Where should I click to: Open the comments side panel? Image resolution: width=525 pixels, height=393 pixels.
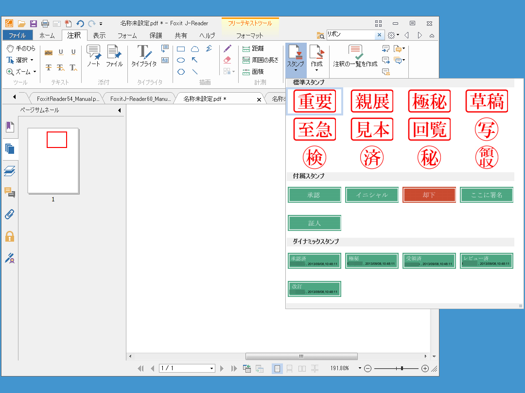coord(10,193)
